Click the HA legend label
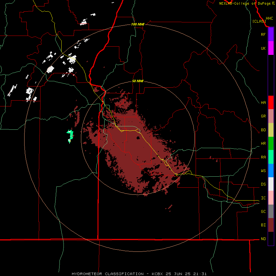Image resolution: width=276 pixels, height=276 pixels. (x=263, y=102)
